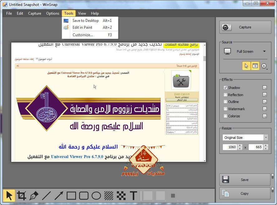
Task: Open Shadow effect settings button
Action: point(265,88)
